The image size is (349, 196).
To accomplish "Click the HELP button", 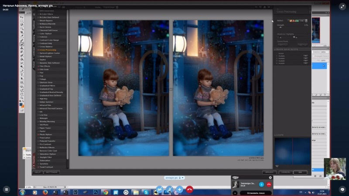I will click(38, 172).
